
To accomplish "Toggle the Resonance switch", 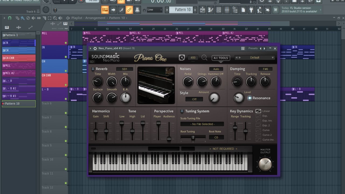I will 250,98.
